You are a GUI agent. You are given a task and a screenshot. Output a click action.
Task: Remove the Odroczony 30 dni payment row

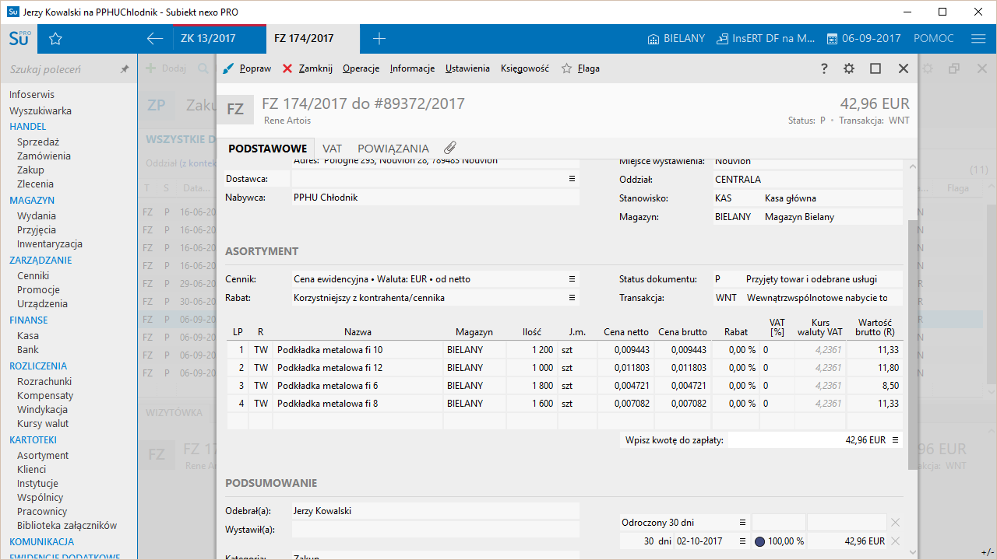click(896, 523)
